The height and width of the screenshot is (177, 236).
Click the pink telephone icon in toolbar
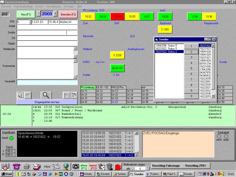tap(16, 166)
